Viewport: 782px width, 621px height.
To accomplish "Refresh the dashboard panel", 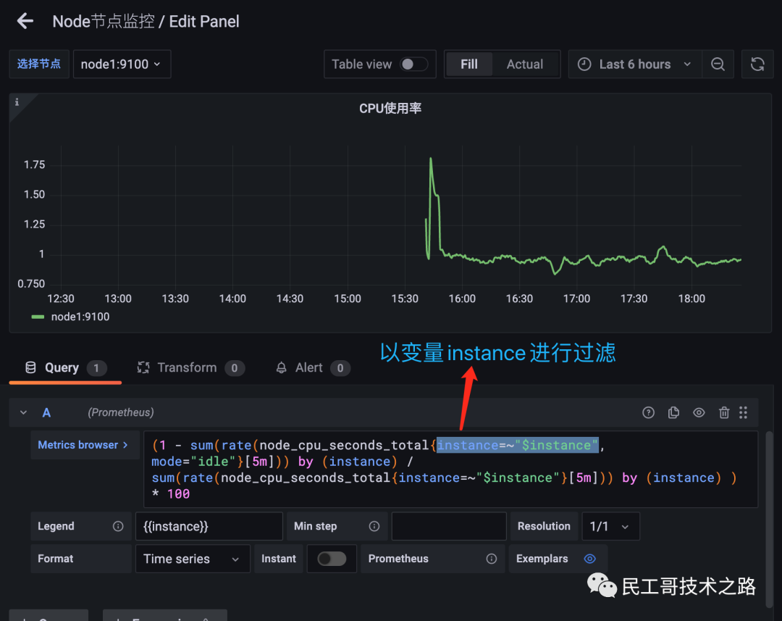I will 757,64.
